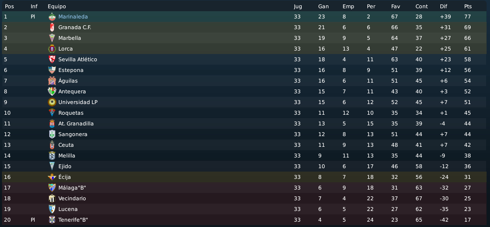
Task: Click the Pl info marker for Marinaleda
Action: point(33,17)
